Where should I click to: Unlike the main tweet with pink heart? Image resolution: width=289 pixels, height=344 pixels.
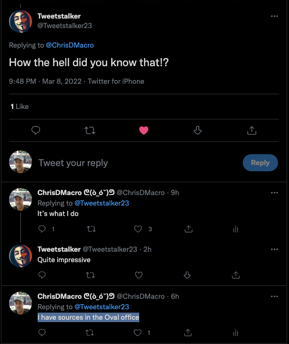point(144,130)
